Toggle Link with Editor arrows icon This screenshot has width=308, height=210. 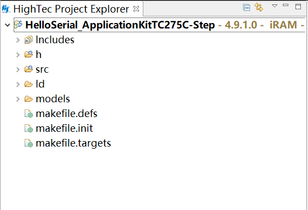click(259, 7)
